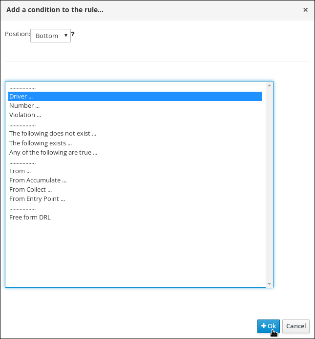This screenshot has height=339, width=315.
Task: Click the condition list scrollbar track
Action: click(x=269, y=185)
